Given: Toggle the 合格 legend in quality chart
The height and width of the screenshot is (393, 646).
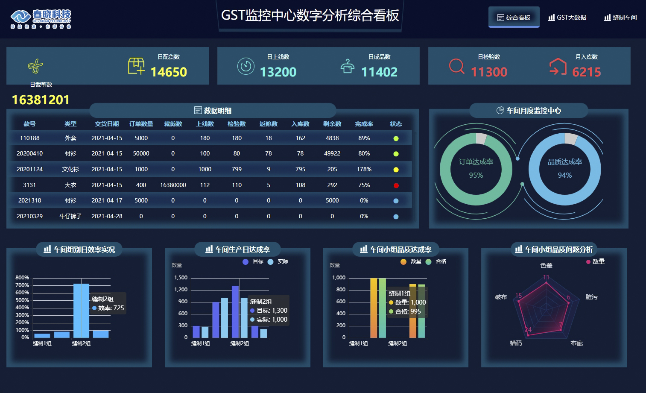Looking at the screenshot, I should [x=436, y=261].
